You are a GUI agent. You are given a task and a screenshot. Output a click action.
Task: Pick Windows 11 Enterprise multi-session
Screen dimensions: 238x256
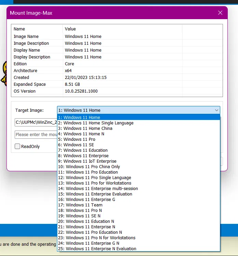coord(139,188)
